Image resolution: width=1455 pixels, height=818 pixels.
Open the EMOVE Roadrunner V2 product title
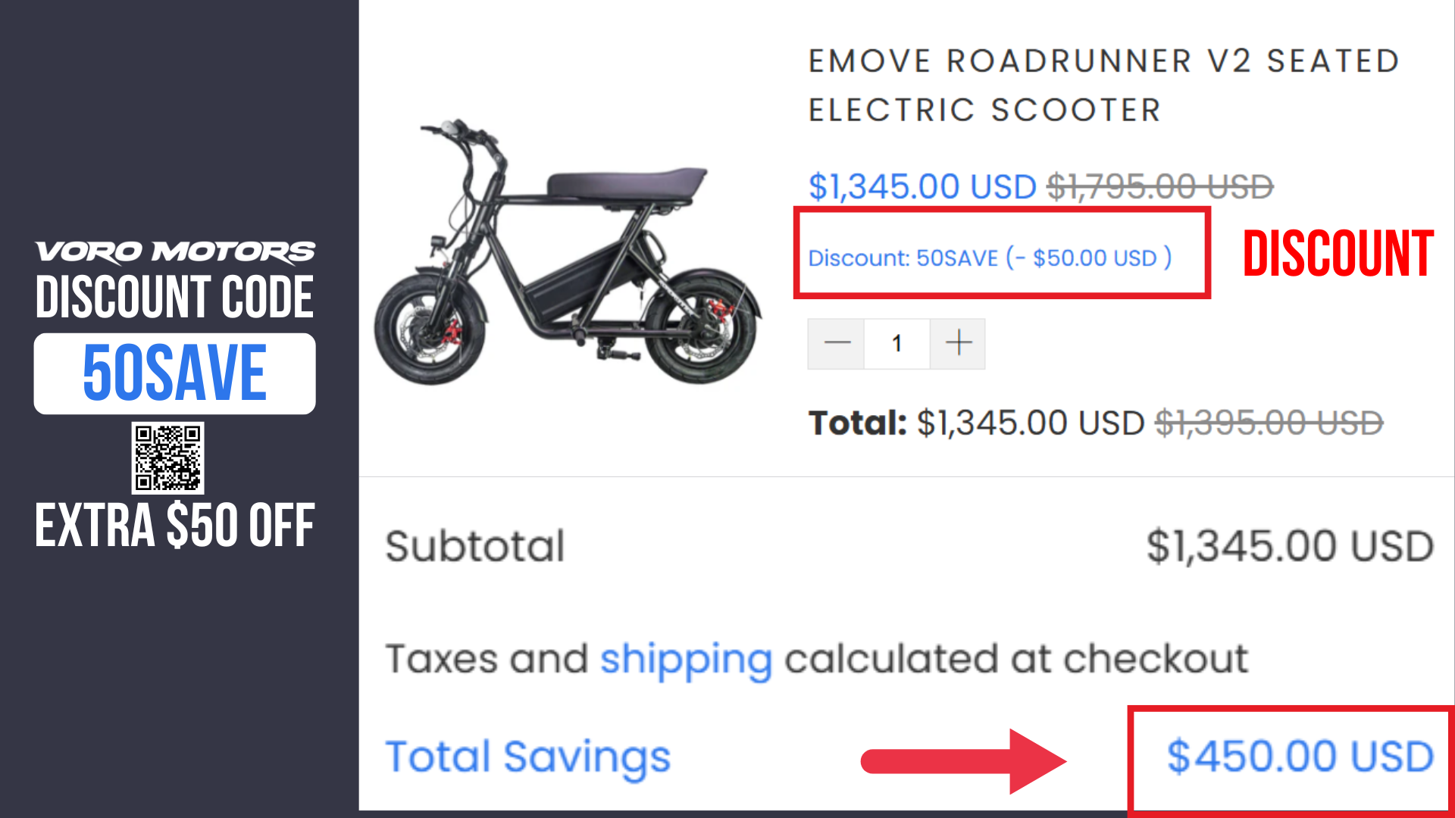pyautogui.click(x=1103, y=86)
